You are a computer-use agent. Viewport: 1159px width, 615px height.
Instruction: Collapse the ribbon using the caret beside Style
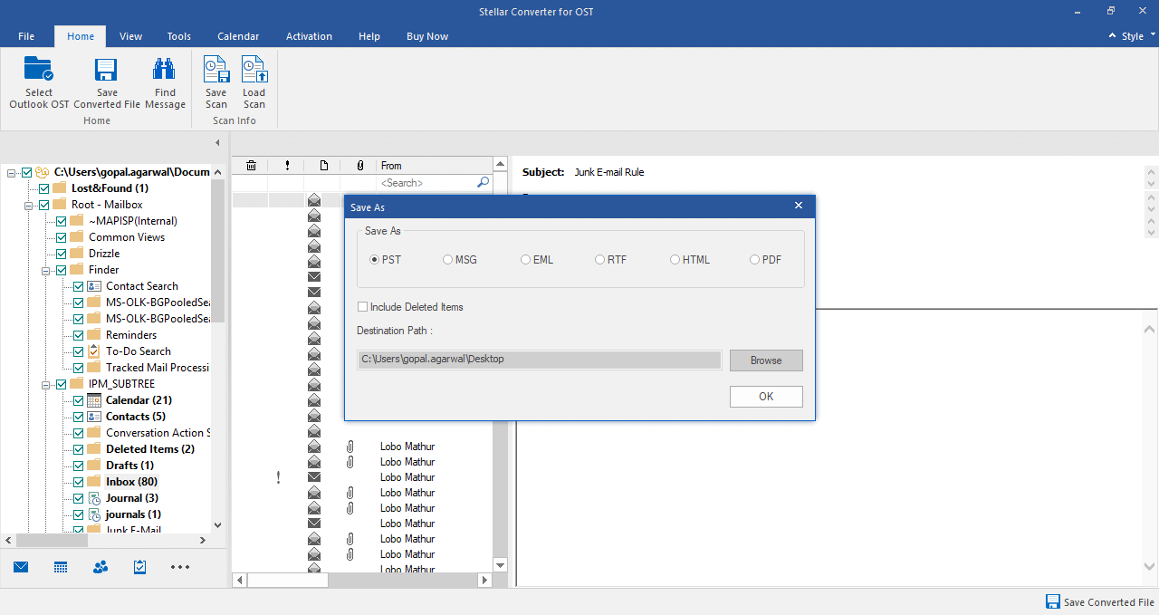click(1114, 36)
